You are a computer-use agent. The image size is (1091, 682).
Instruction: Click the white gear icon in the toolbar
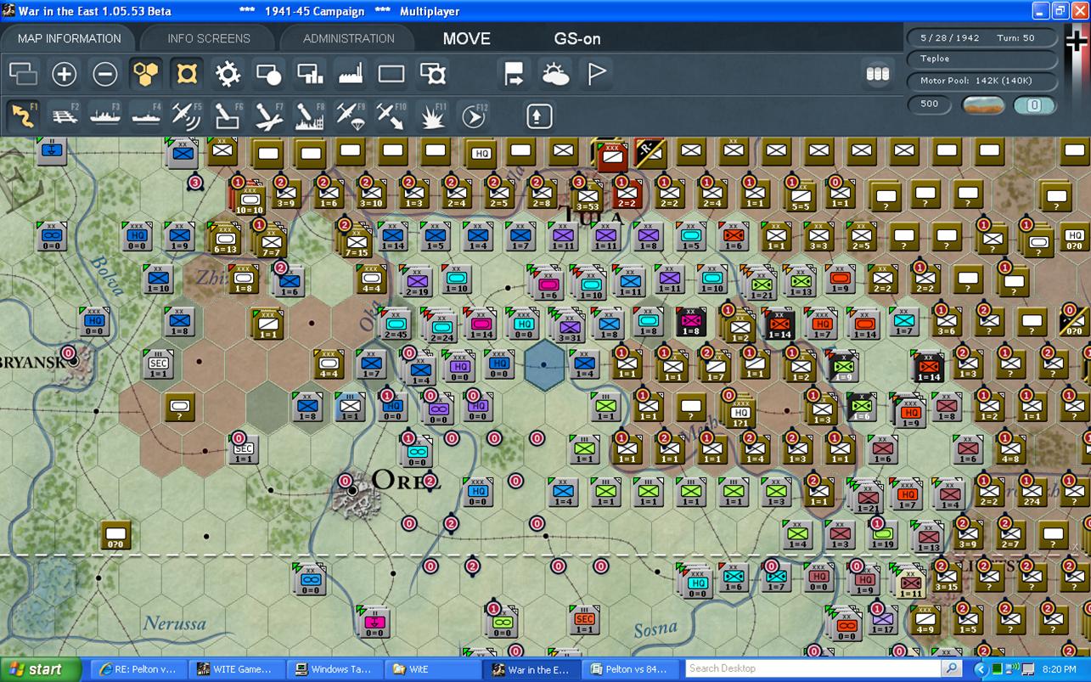point(228,74)
